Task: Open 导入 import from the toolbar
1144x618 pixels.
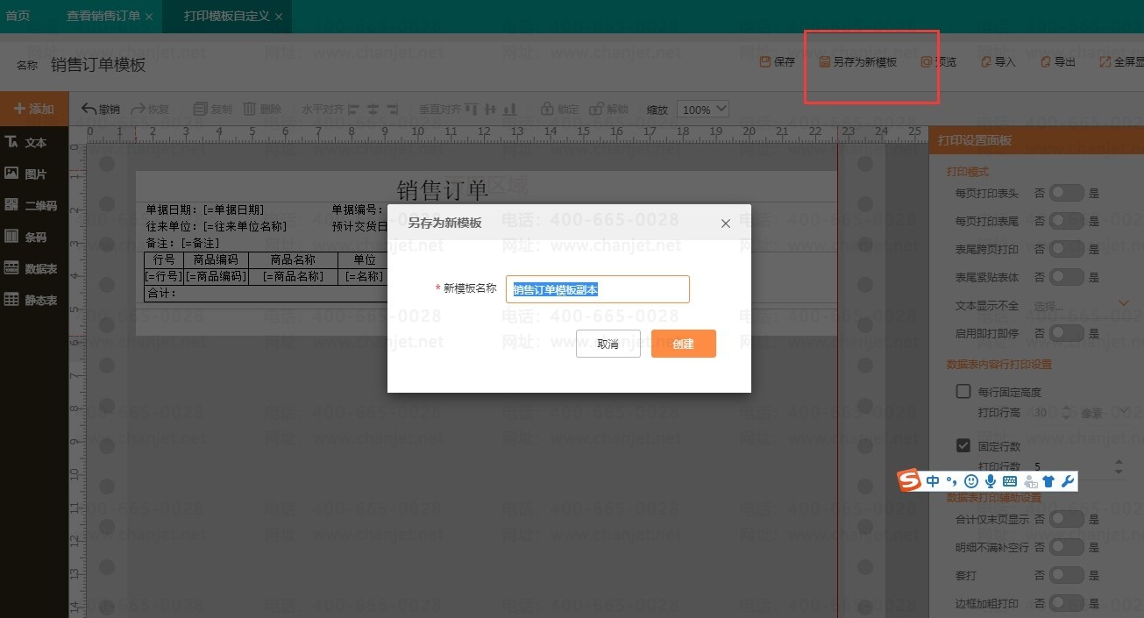Action: pos(998,62)
